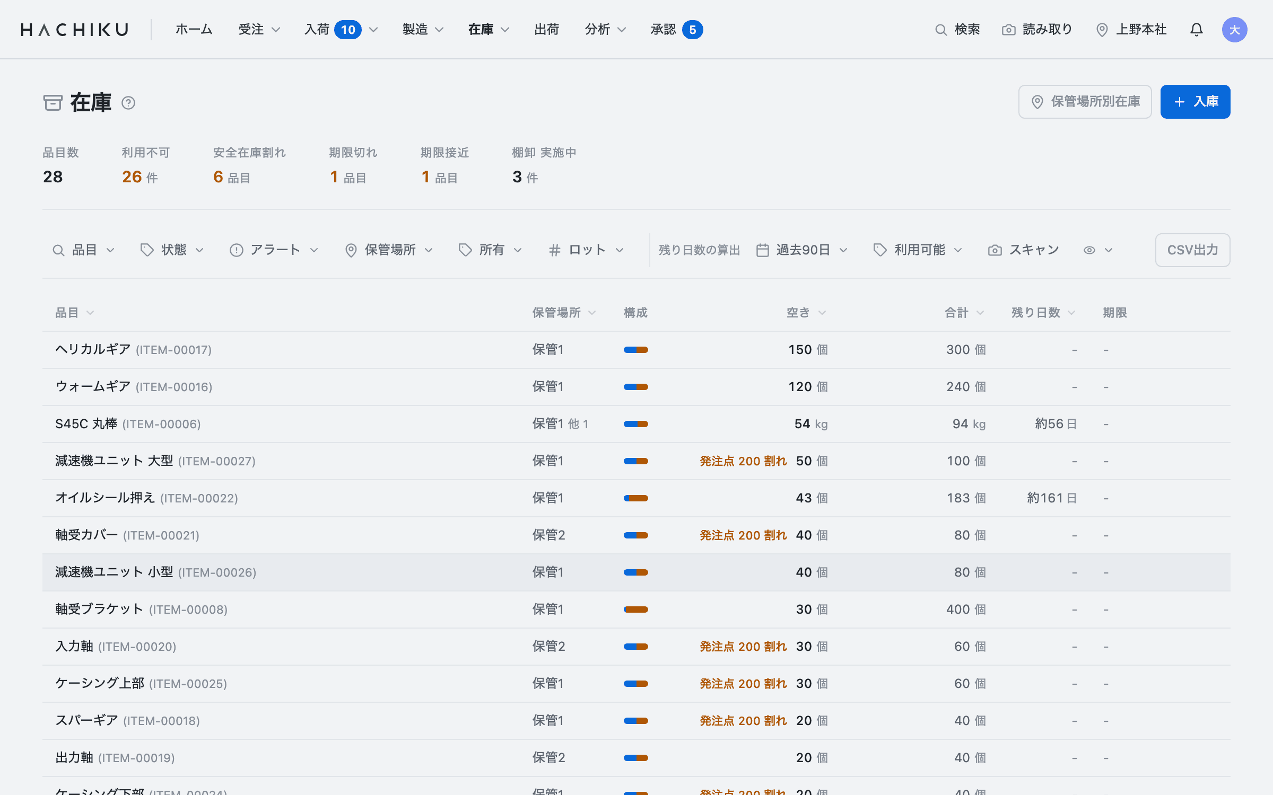1273x795 pixels.
Task: Click the 利用不可 26 件 stat
Action: [146, 165]
